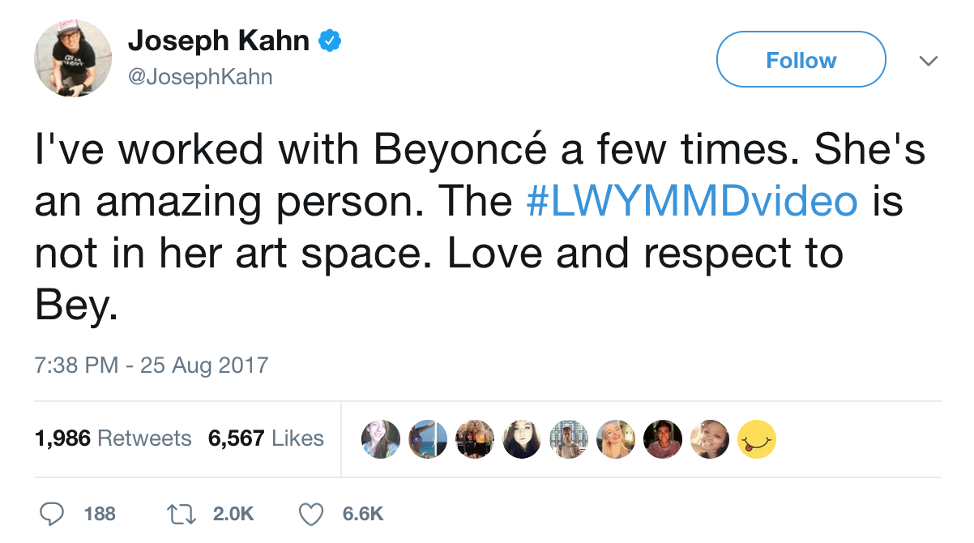Follow Joseph Kahn

801,60
